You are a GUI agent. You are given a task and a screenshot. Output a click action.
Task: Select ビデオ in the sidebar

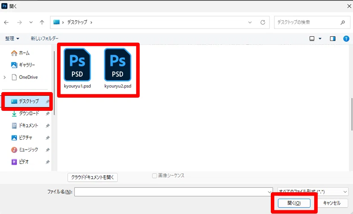coord(20,162)
